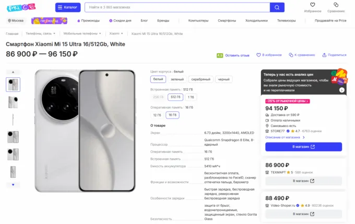Screen dimensions: 355x224
Task: Select белый body color option
Action: 158,79
